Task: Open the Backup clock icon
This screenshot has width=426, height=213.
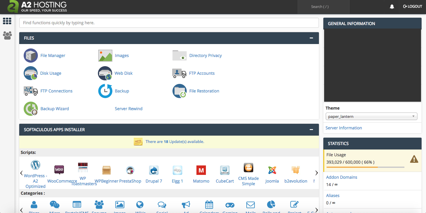Action: pyautogui.click(x=105, y=91)
